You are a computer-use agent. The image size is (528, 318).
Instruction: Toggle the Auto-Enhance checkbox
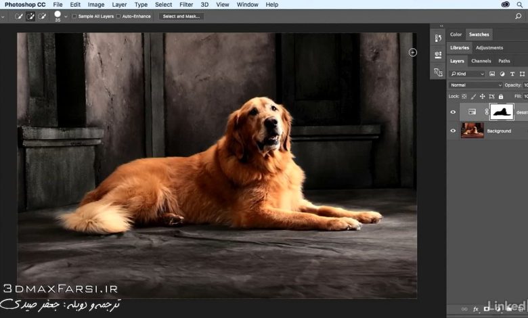118,16
